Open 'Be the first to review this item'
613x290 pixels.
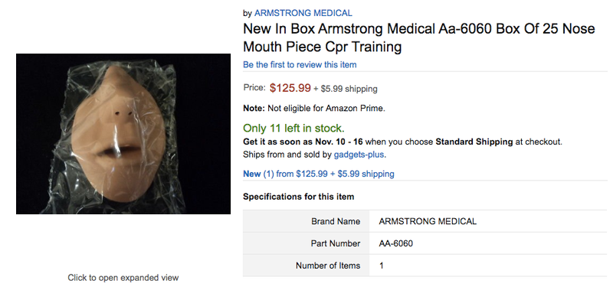pos(300,64)
